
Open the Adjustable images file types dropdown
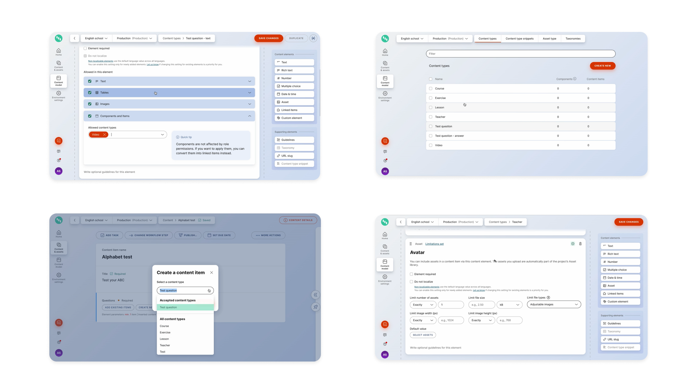pos(554,305)
